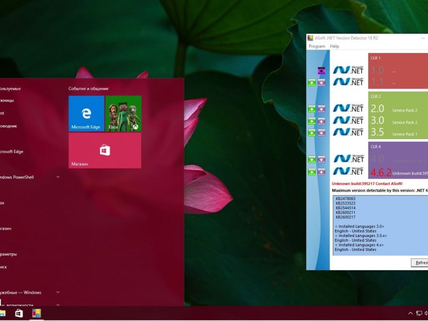The height and width of the screenshot is (321, 428).
Task: Click the green download icon for .NET 4.0
Action: click(312, 159)
